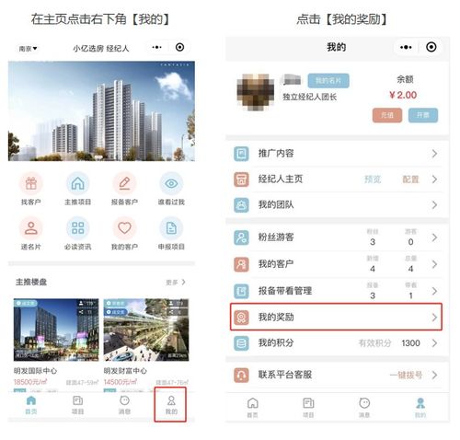Tap the 粉丝游客 row icon
Image resolution: width=460 pixels, height=440 pixels.
click(x=241, y=237)
